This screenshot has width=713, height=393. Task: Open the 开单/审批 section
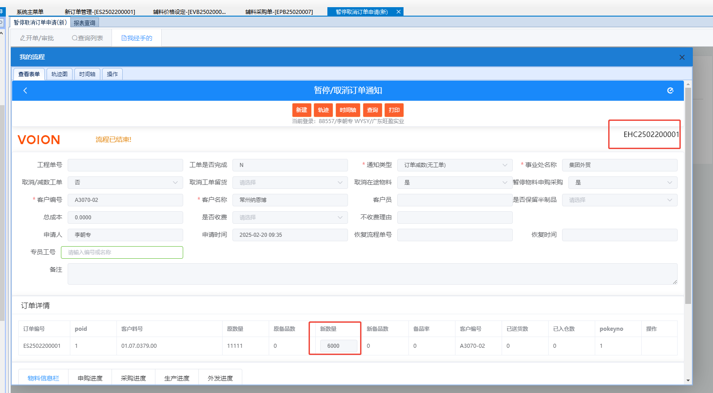[37, 38]
